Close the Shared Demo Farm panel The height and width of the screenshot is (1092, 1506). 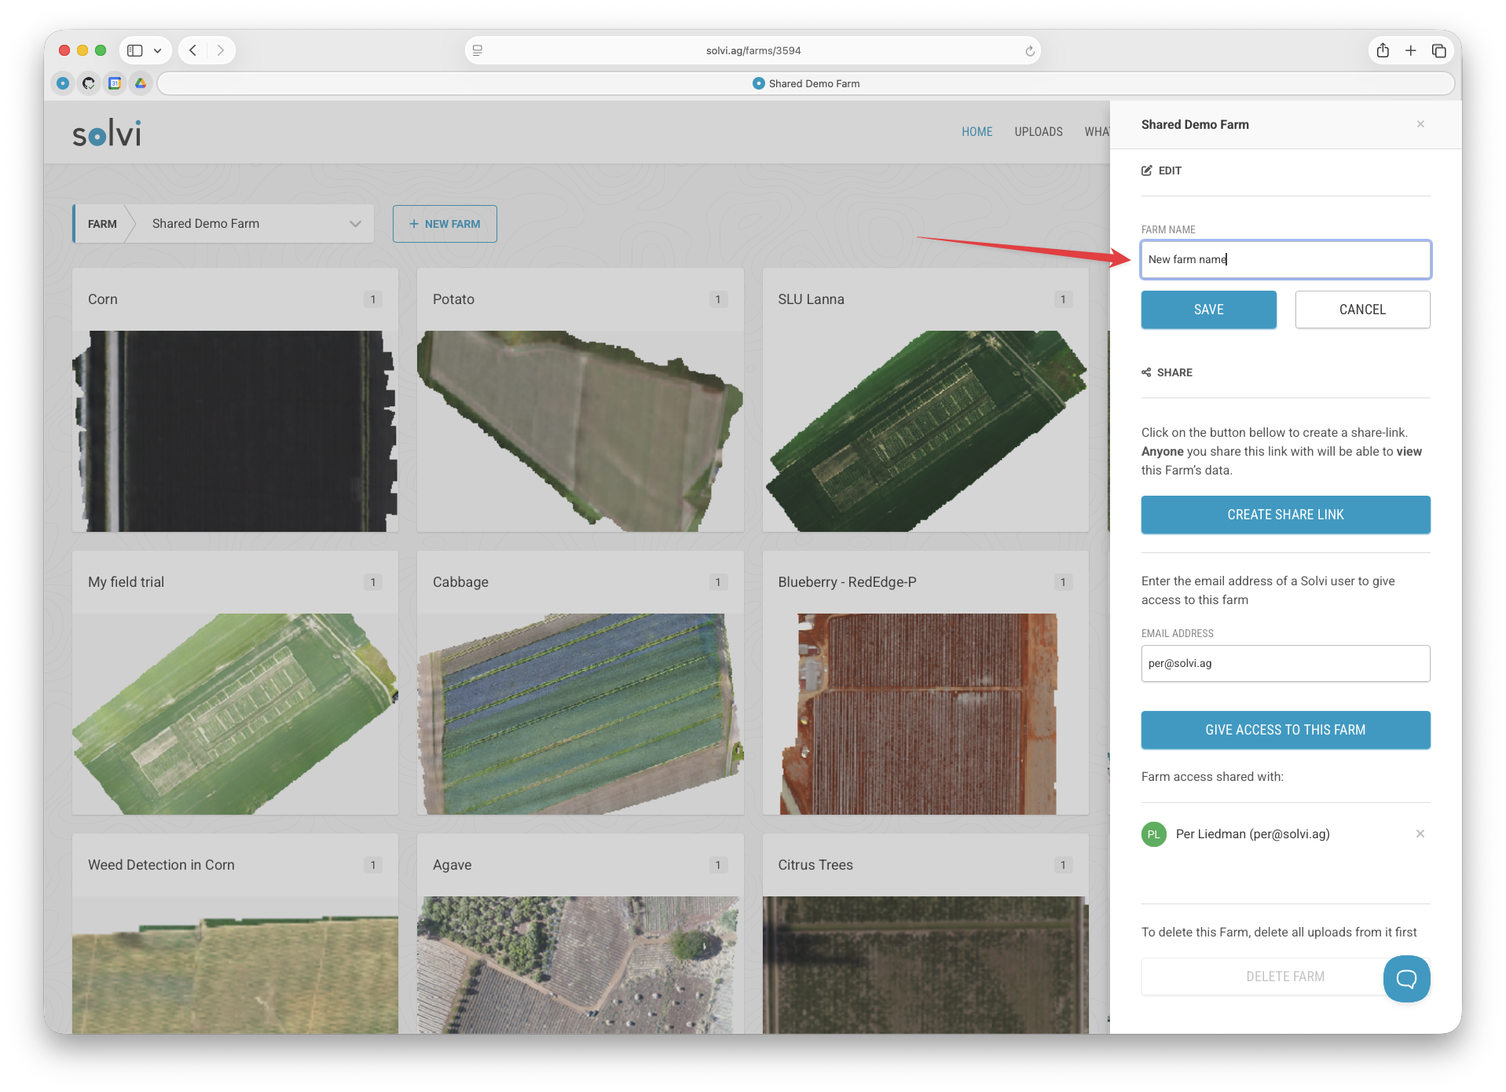click(x=1420, y=124)
